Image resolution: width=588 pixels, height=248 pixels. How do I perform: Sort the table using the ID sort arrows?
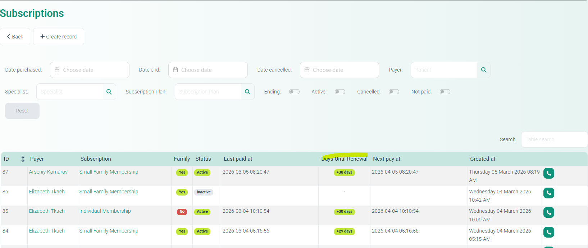click(x=23, y=159)
